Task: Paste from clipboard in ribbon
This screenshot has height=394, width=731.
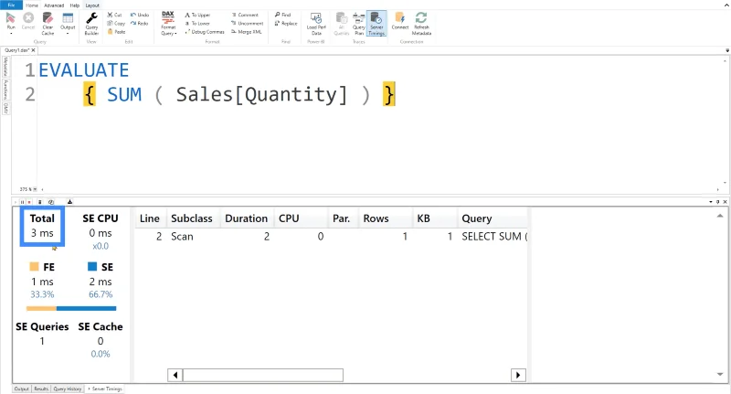Action: [x=117, y=32]
